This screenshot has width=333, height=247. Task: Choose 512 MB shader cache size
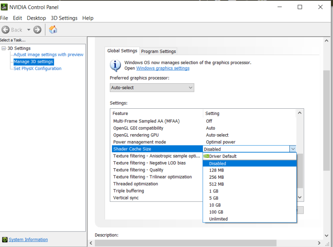pos(250,184)
